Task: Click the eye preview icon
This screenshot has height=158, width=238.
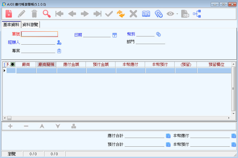Action: (x=170, y=14)
